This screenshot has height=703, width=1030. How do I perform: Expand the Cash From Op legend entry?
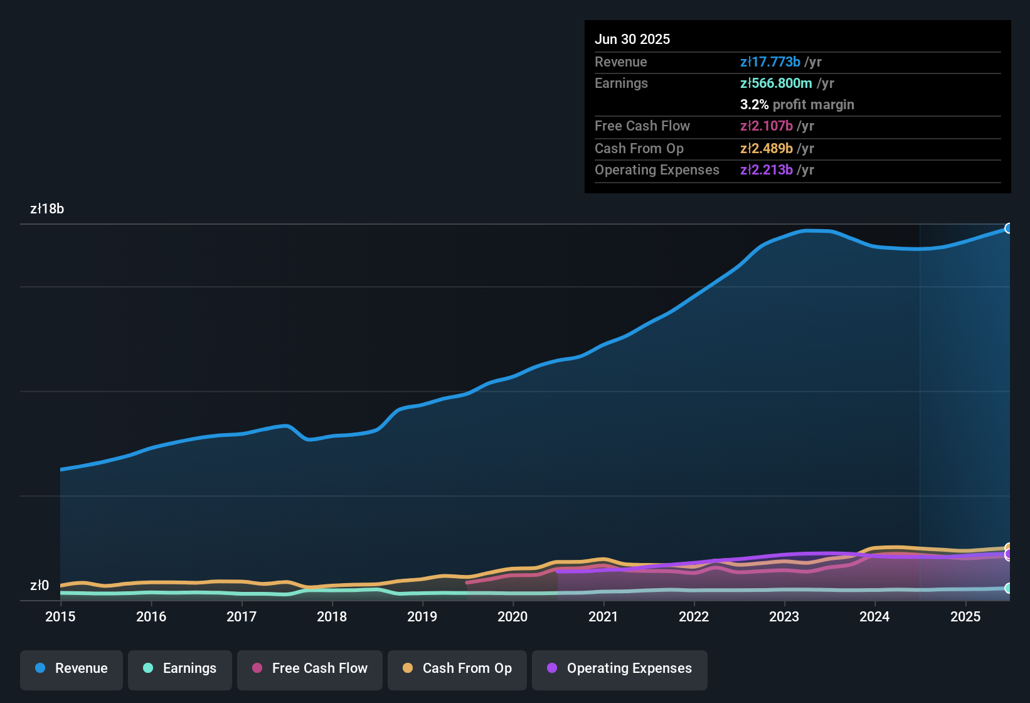coord(457,668)
